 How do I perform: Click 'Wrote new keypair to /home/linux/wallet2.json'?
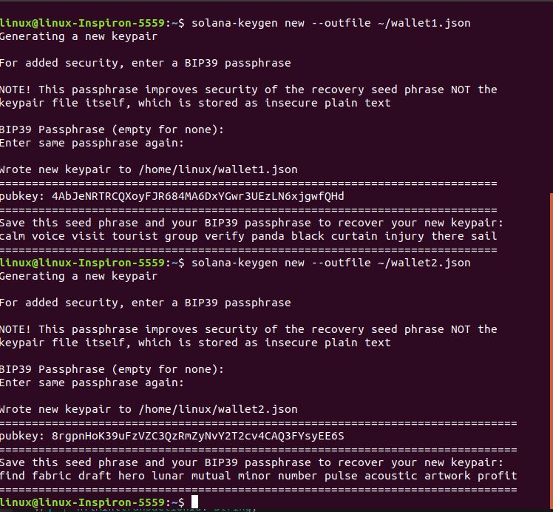point(149,409)
